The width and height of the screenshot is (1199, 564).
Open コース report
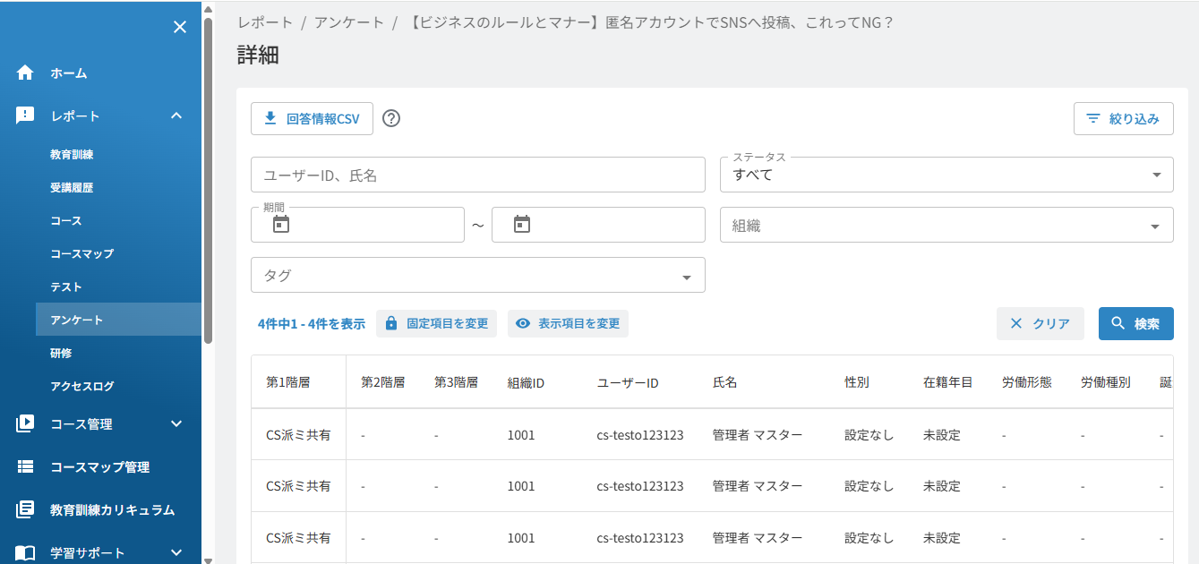coord(65,220)
